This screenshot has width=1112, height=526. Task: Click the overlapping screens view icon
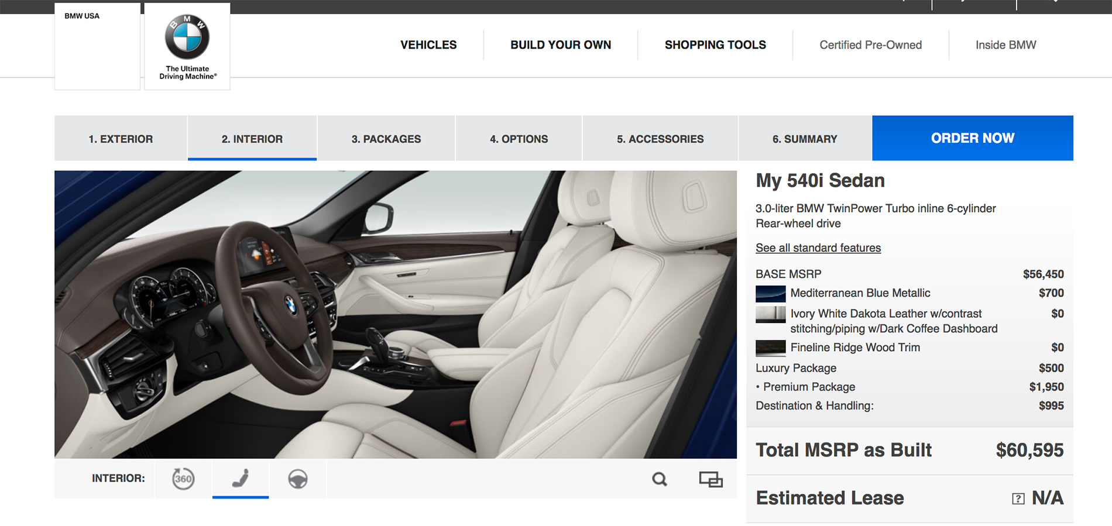click(711, 479)
